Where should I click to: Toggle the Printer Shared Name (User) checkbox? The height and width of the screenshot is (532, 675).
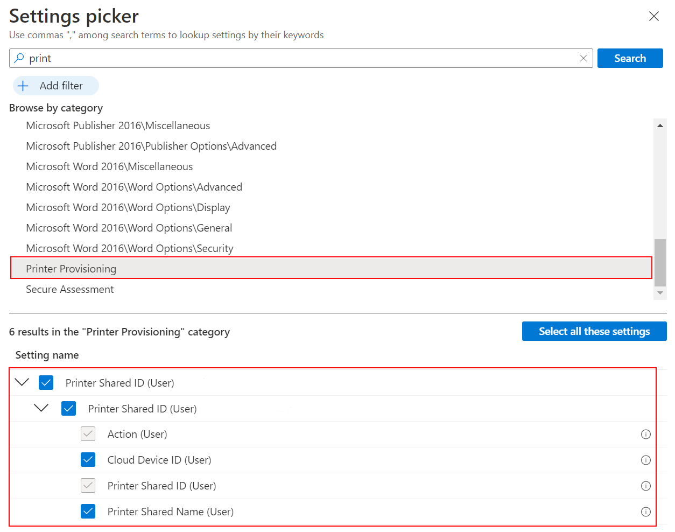point(88,512)
